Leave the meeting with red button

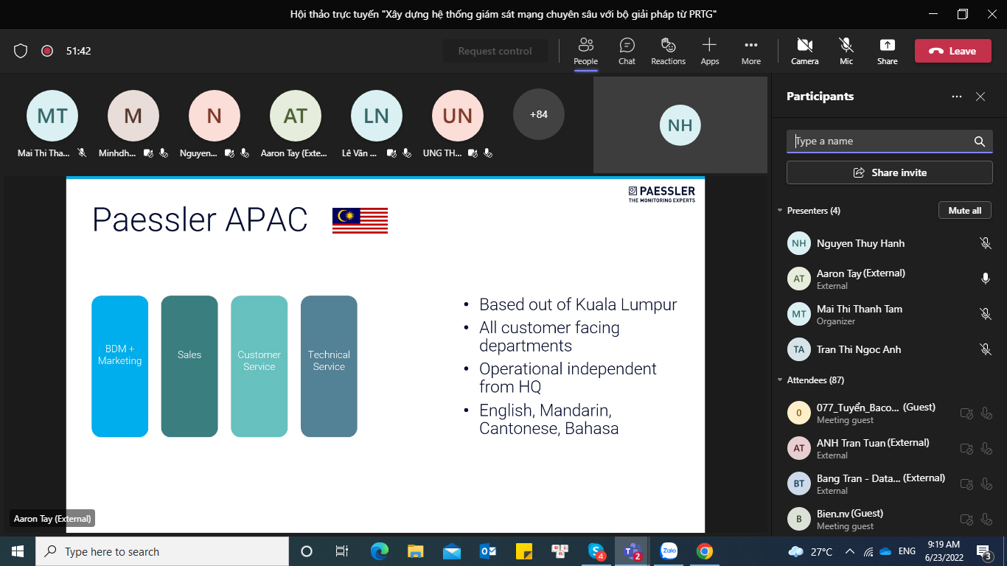[x=953, y=51]
